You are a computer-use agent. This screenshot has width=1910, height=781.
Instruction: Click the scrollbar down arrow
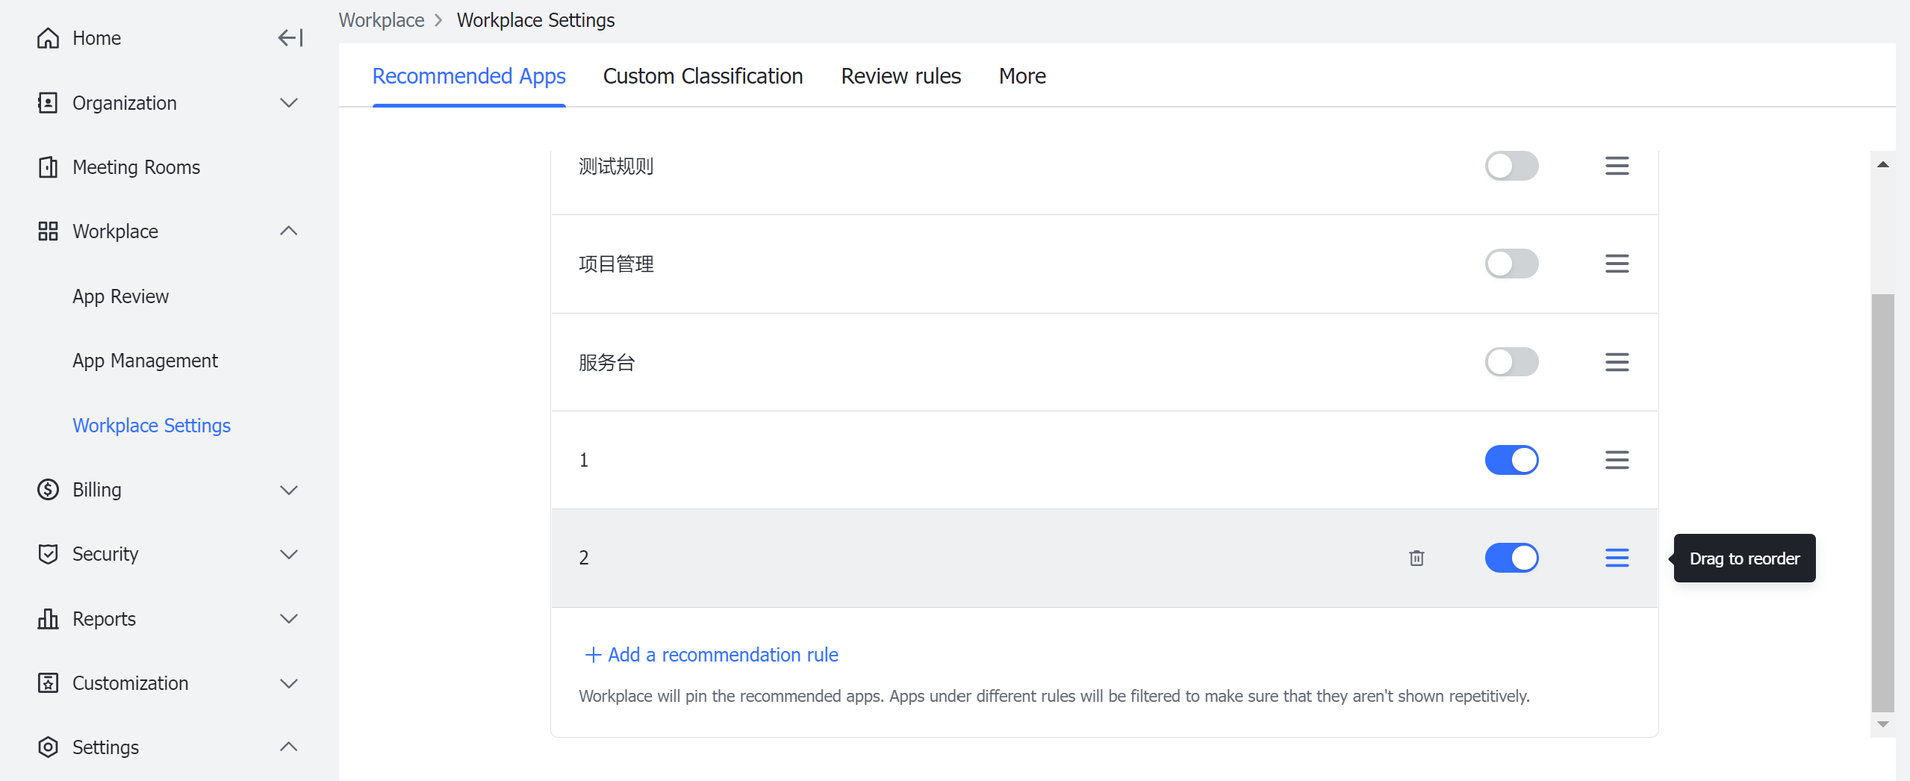coord(1884,724)
